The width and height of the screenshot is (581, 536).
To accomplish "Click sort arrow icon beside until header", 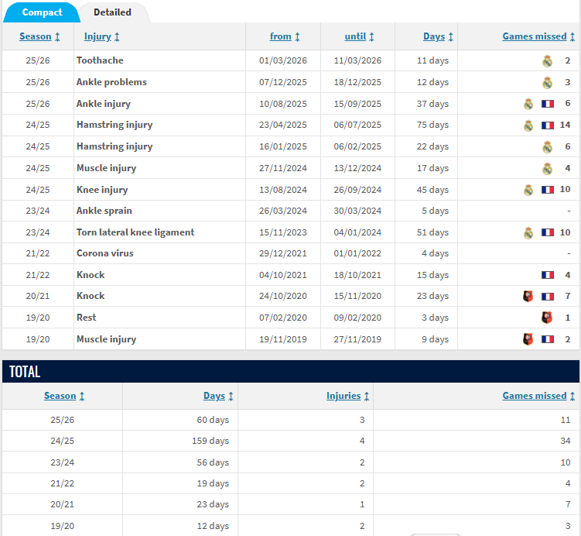I will pyautogui.click(x=372, y=36).
